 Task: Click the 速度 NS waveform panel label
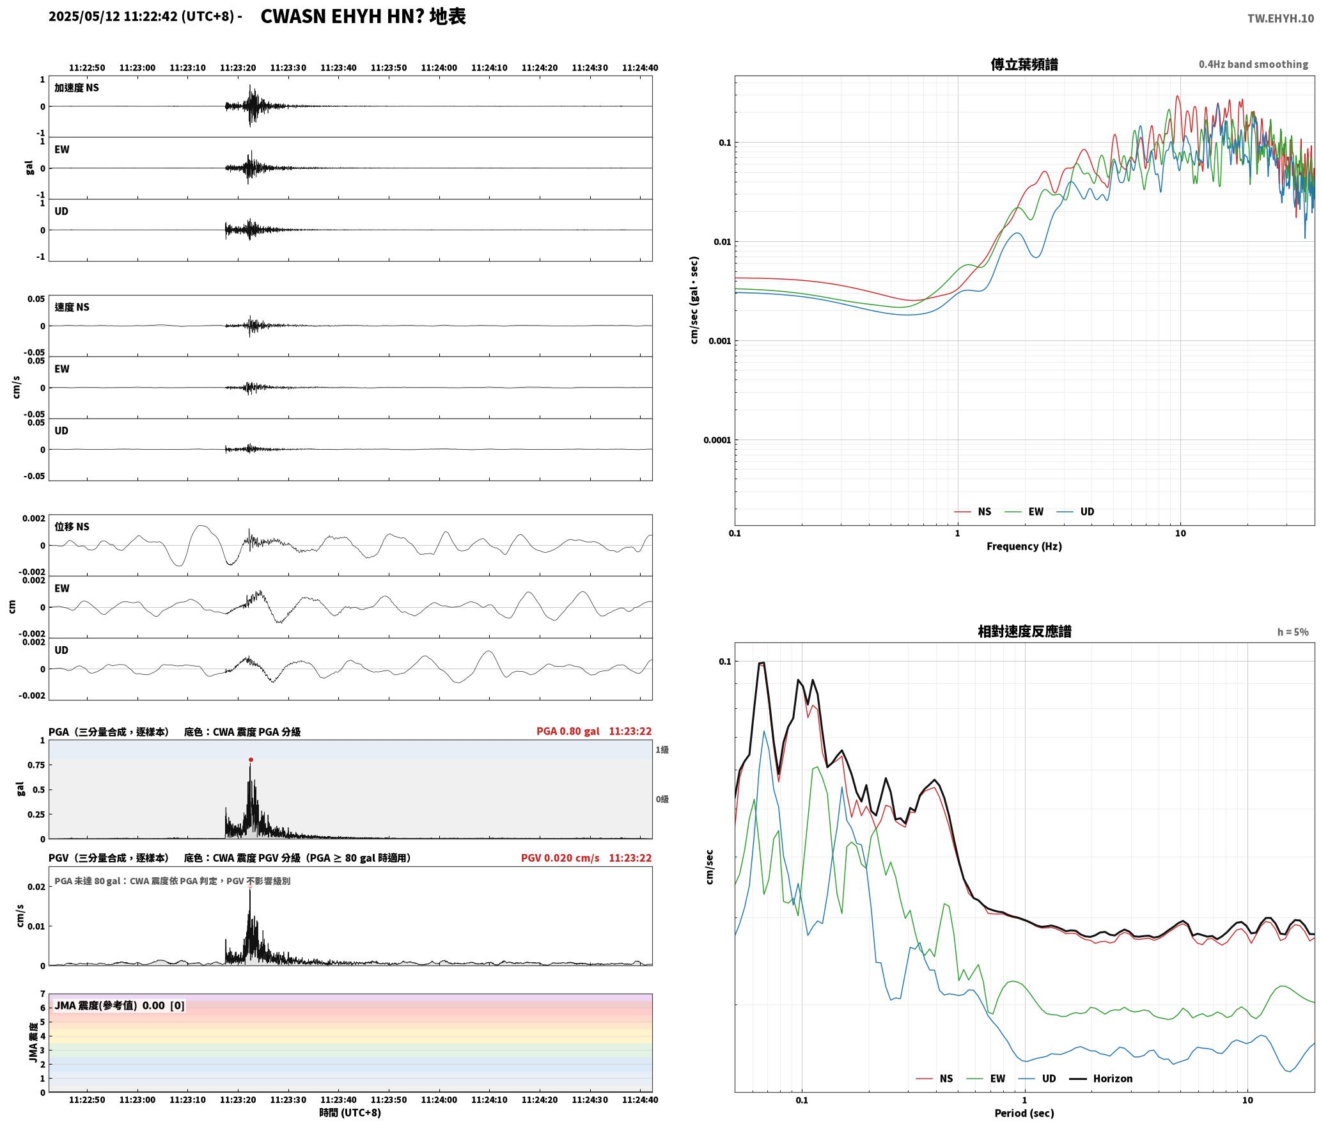point(72,307)
